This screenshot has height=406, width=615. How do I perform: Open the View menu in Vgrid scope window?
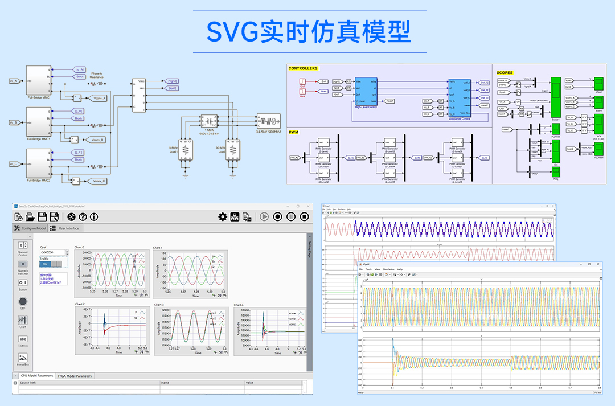(377, 269)
